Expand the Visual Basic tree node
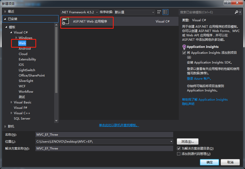The image size is (245, 169). [11, 102]
